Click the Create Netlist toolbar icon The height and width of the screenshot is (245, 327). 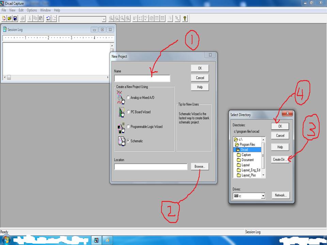pos(152,18)
